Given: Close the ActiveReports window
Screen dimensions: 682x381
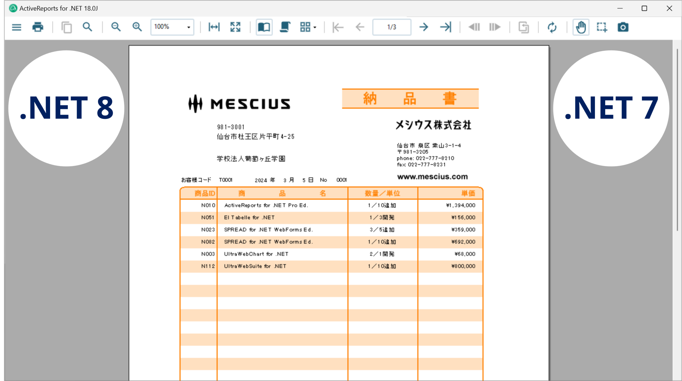Looking at the screenshot, I should 669,8.
